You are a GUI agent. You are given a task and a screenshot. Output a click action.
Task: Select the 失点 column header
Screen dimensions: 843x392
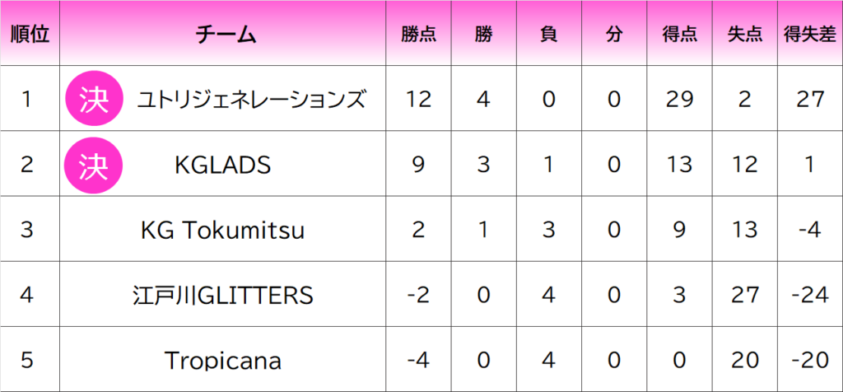tap(745, 35)
